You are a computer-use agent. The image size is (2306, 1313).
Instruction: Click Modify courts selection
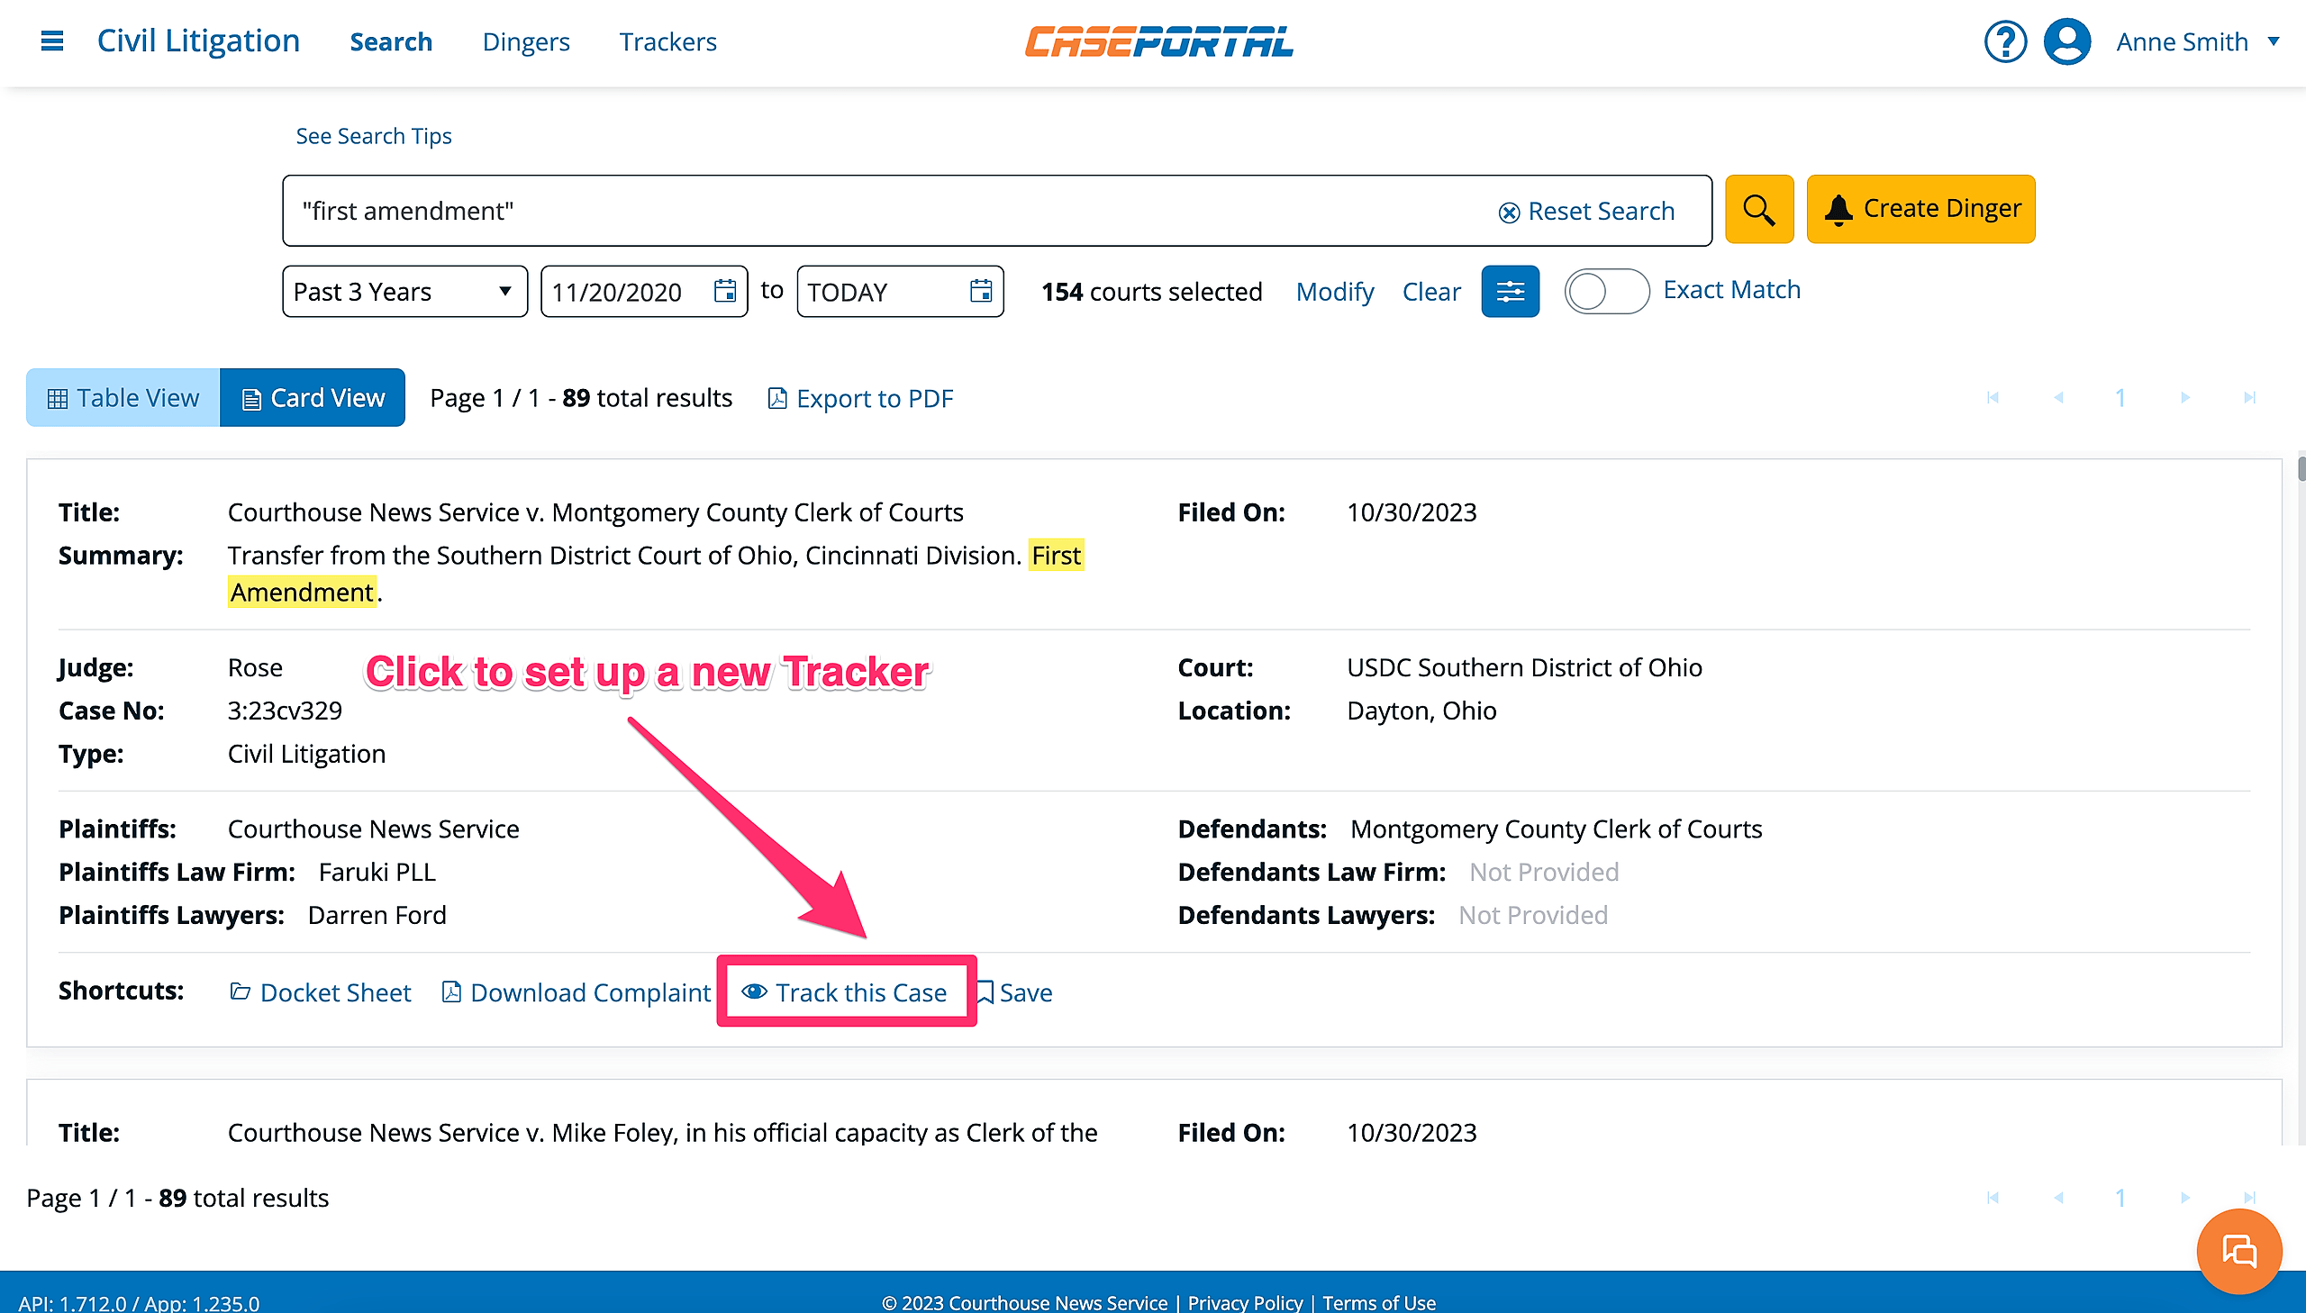click(x=1334, y=291)
